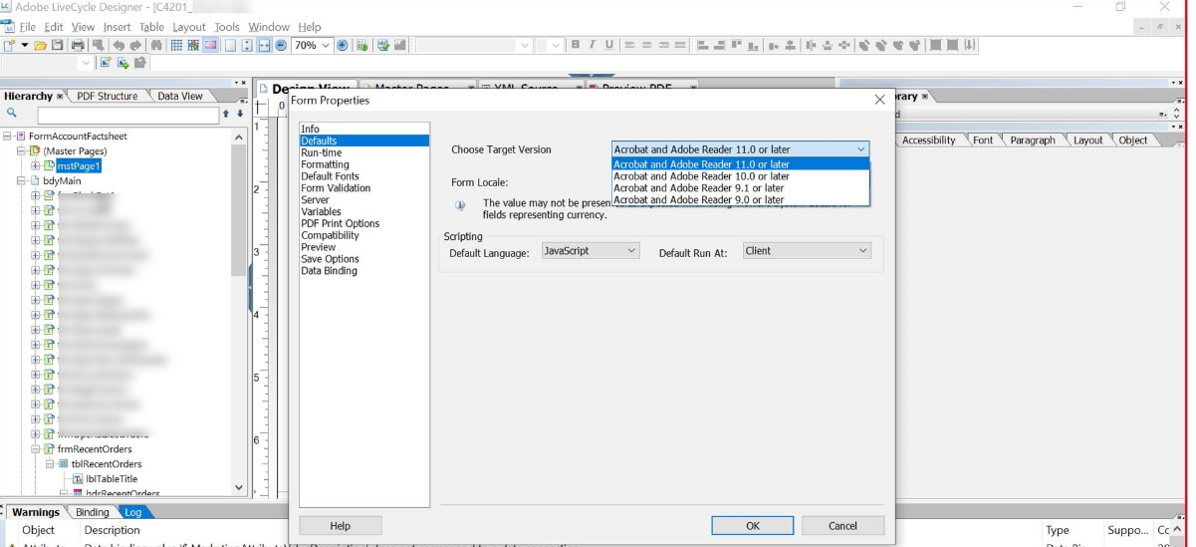The width and height of the screenshot is (1196, 547).
Task: Click the Zoom Out minus icon
Action: click(x=281, y=46)
